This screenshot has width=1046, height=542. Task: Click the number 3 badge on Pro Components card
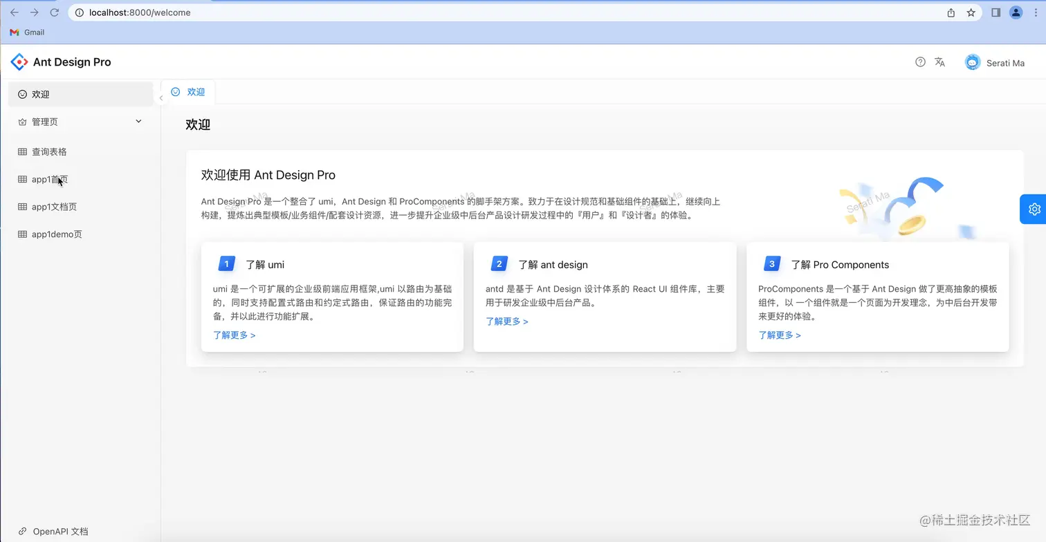(x=772, y=264)
